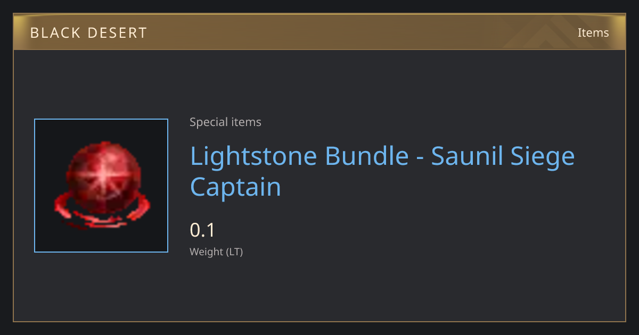Open the Lightstone Bundle item title link
Viewport: 639px width, 335px height.
pyautogui.click(x=382, y=172)
